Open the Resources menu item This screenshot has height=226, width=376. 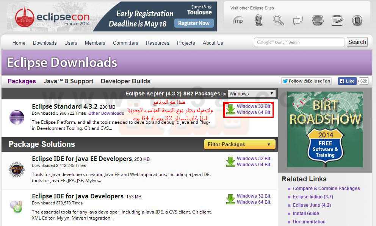158,43
